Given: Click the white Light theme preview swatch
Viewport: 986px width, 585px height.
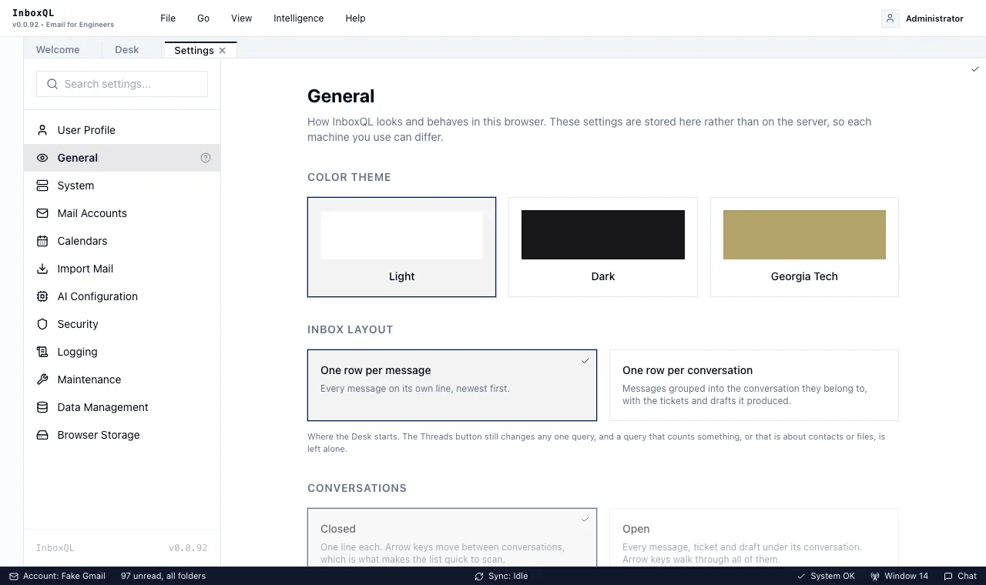Looking at the screenshot, I should pyautogui.click(x=401, y=235).
